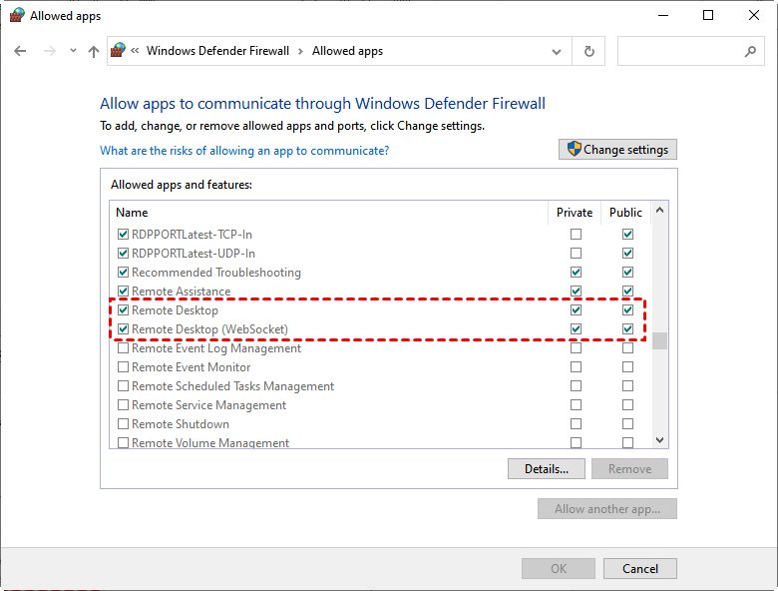
Task: Select the Allowed apps breadcrumb item
Action: pyautogui.click(x=347, y=51)
